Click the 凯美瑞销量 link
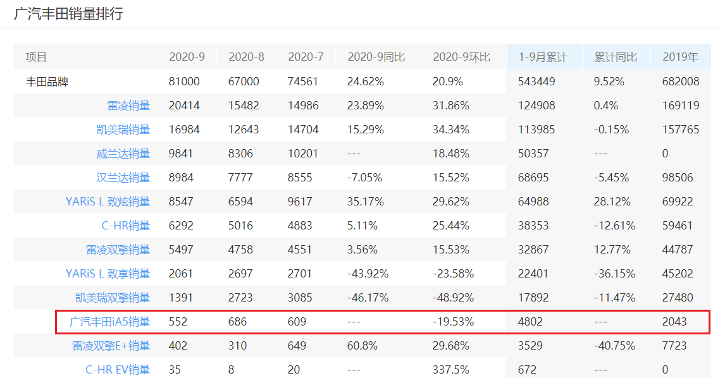The height and width of the screenshot is (378, 725). (x=123, y=130)
